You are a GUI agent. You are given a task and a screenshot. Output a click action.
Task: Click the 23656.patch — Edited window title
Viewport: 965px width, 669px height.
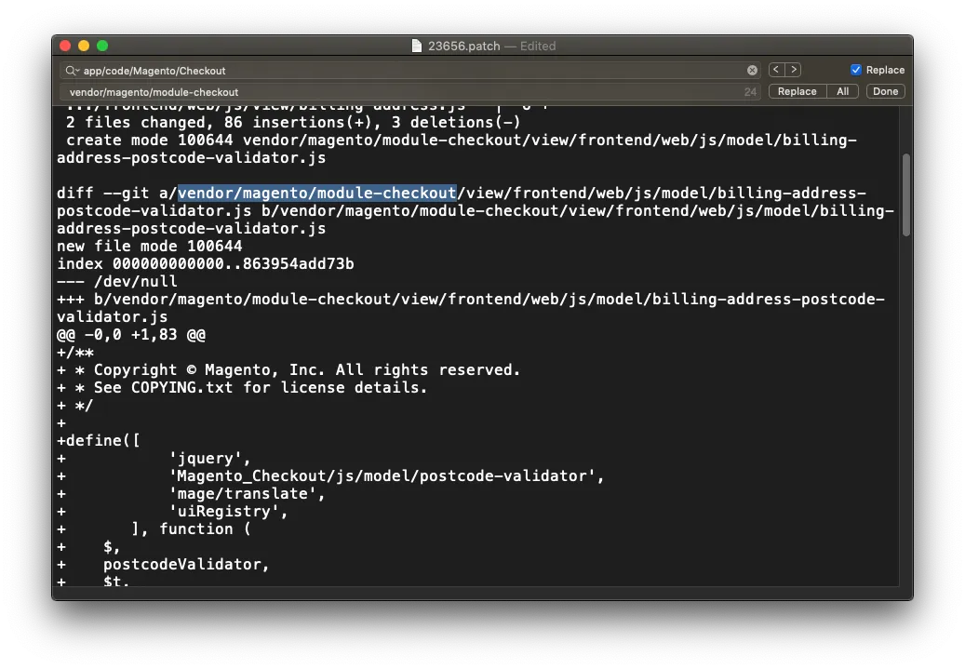pyautogui.click(x=482, y=45)
